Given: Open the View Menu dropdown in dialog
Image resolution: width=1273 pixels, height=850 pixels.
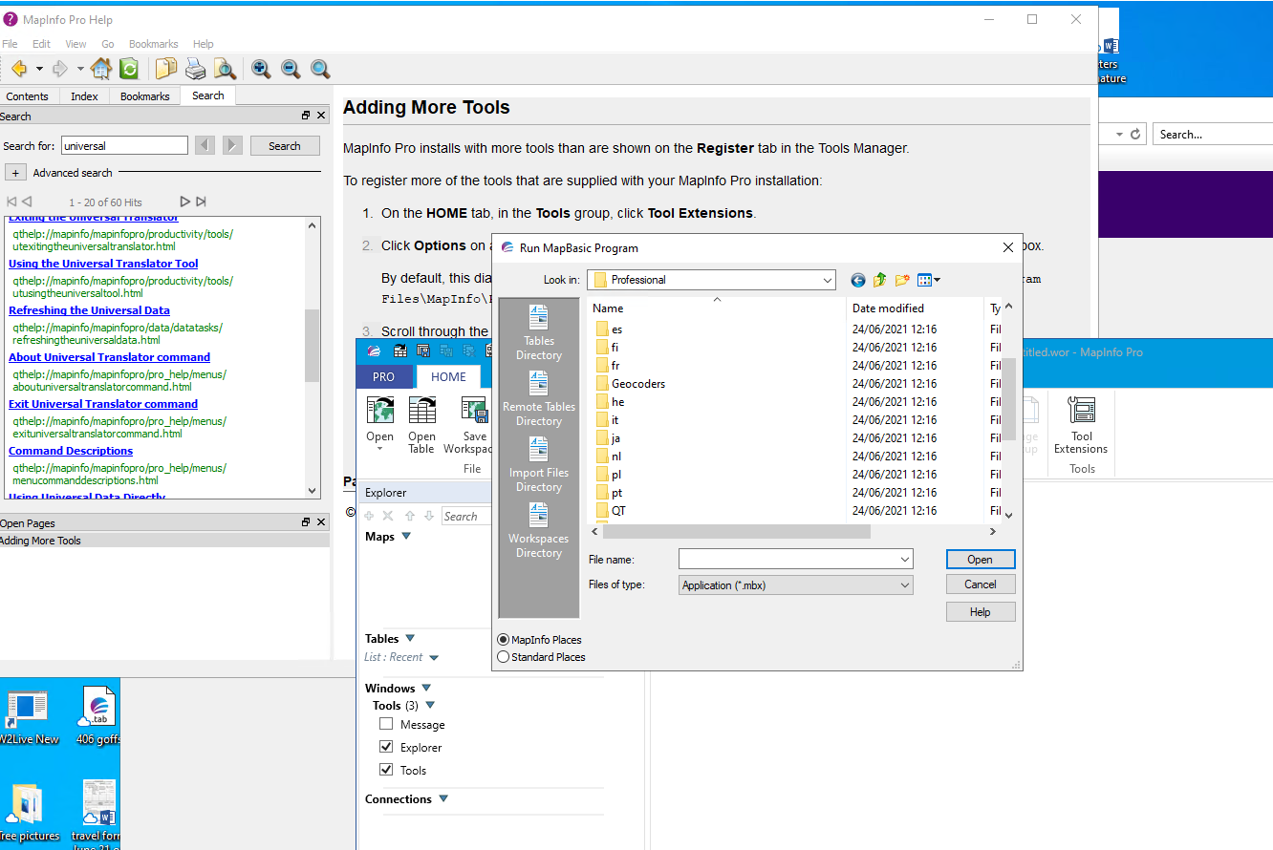Looking at the screenshot, I should 929,280.
